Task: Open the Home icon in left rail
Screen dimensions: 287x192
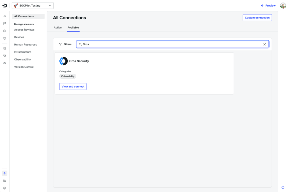Action: pyautogui.click(x=5, y=16)
